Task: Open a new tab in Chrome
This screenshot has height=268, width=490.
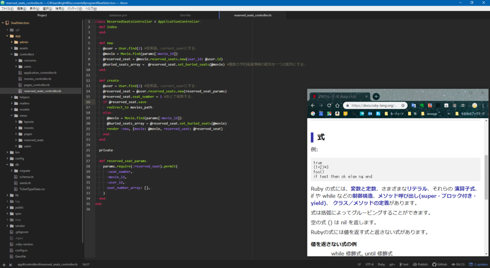Action: [376, 97]
